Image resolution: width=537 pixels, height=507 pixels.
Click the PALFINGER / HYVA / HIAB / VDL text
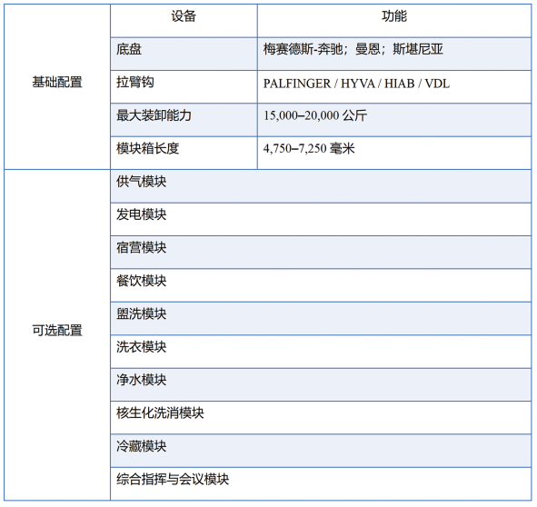click(356, 84)
